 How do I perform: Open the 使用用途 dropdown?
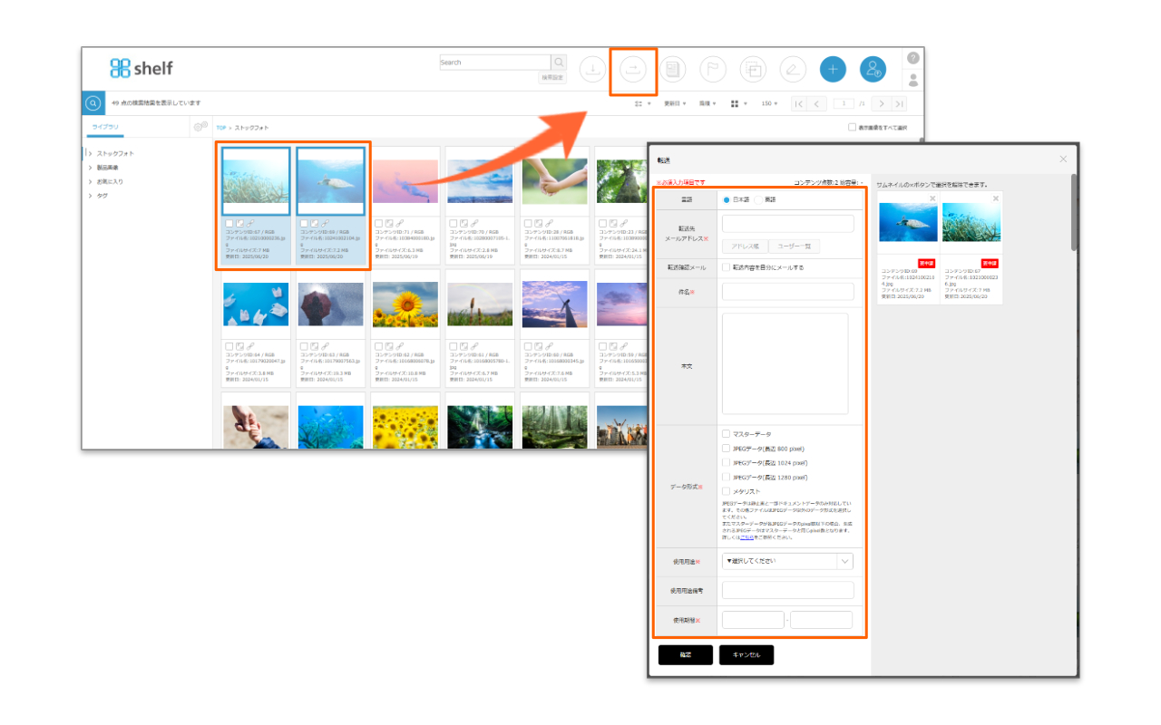[x=787, y=561]
